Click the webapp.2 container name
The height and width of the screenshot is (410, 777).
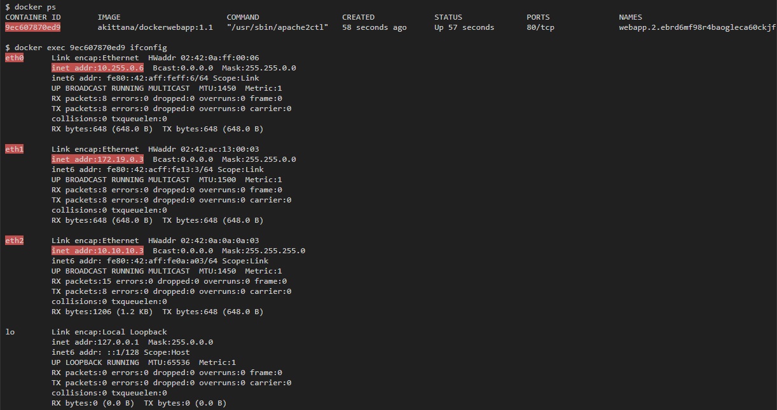tap(698, 27)
